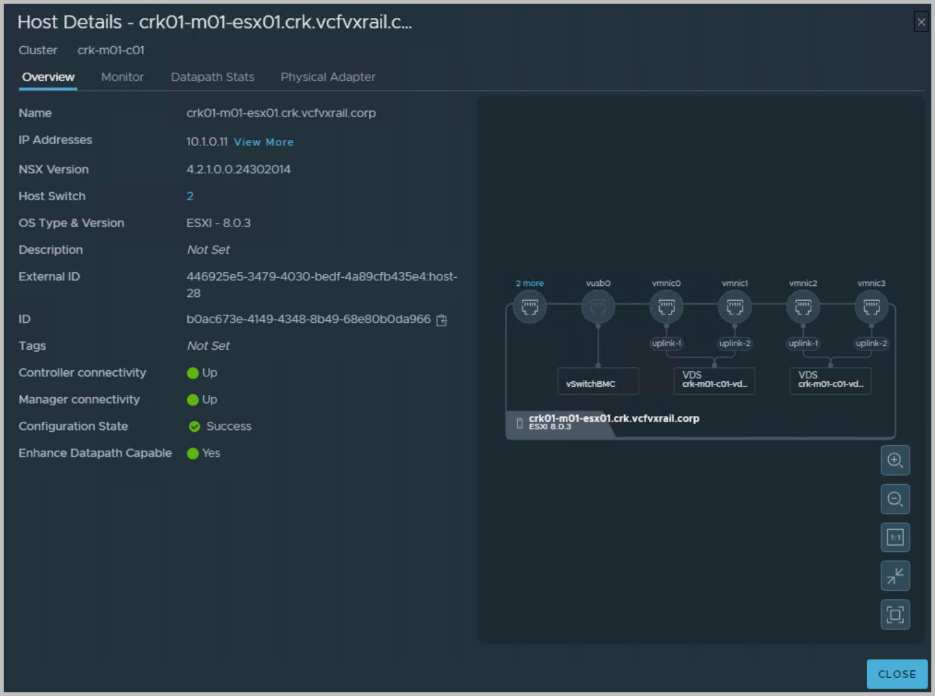The image size is (935, 696).
Task: Click the host name label in topology diagram
Action: pos(614,418)
